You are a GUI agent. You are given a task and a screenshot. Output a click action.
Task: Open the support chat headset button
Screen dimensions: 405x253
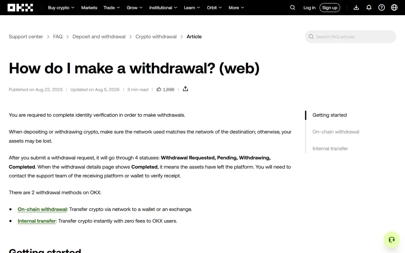[391, 240]
